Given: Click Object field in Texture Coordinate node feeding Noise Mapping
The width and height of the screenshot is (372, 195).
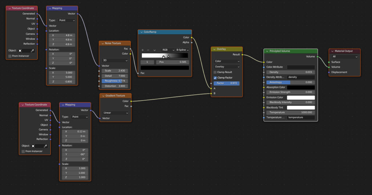Looking at the screenshot, I should [x=26, y=50].
